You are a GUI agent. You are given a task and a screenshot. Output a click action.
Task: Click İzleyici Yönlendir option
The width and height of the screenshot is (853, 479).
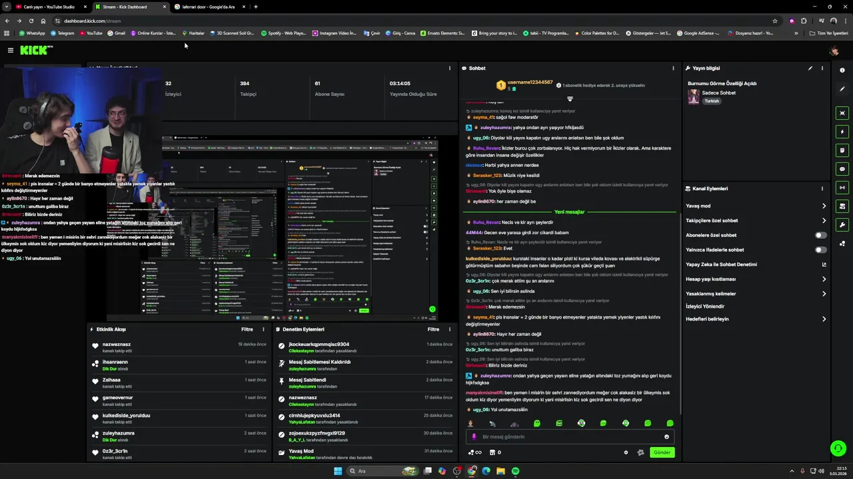(x=705, y=306)
